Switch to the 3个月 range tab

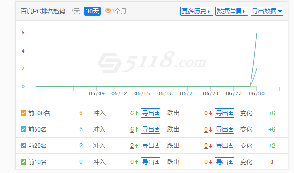click(119, 11)
